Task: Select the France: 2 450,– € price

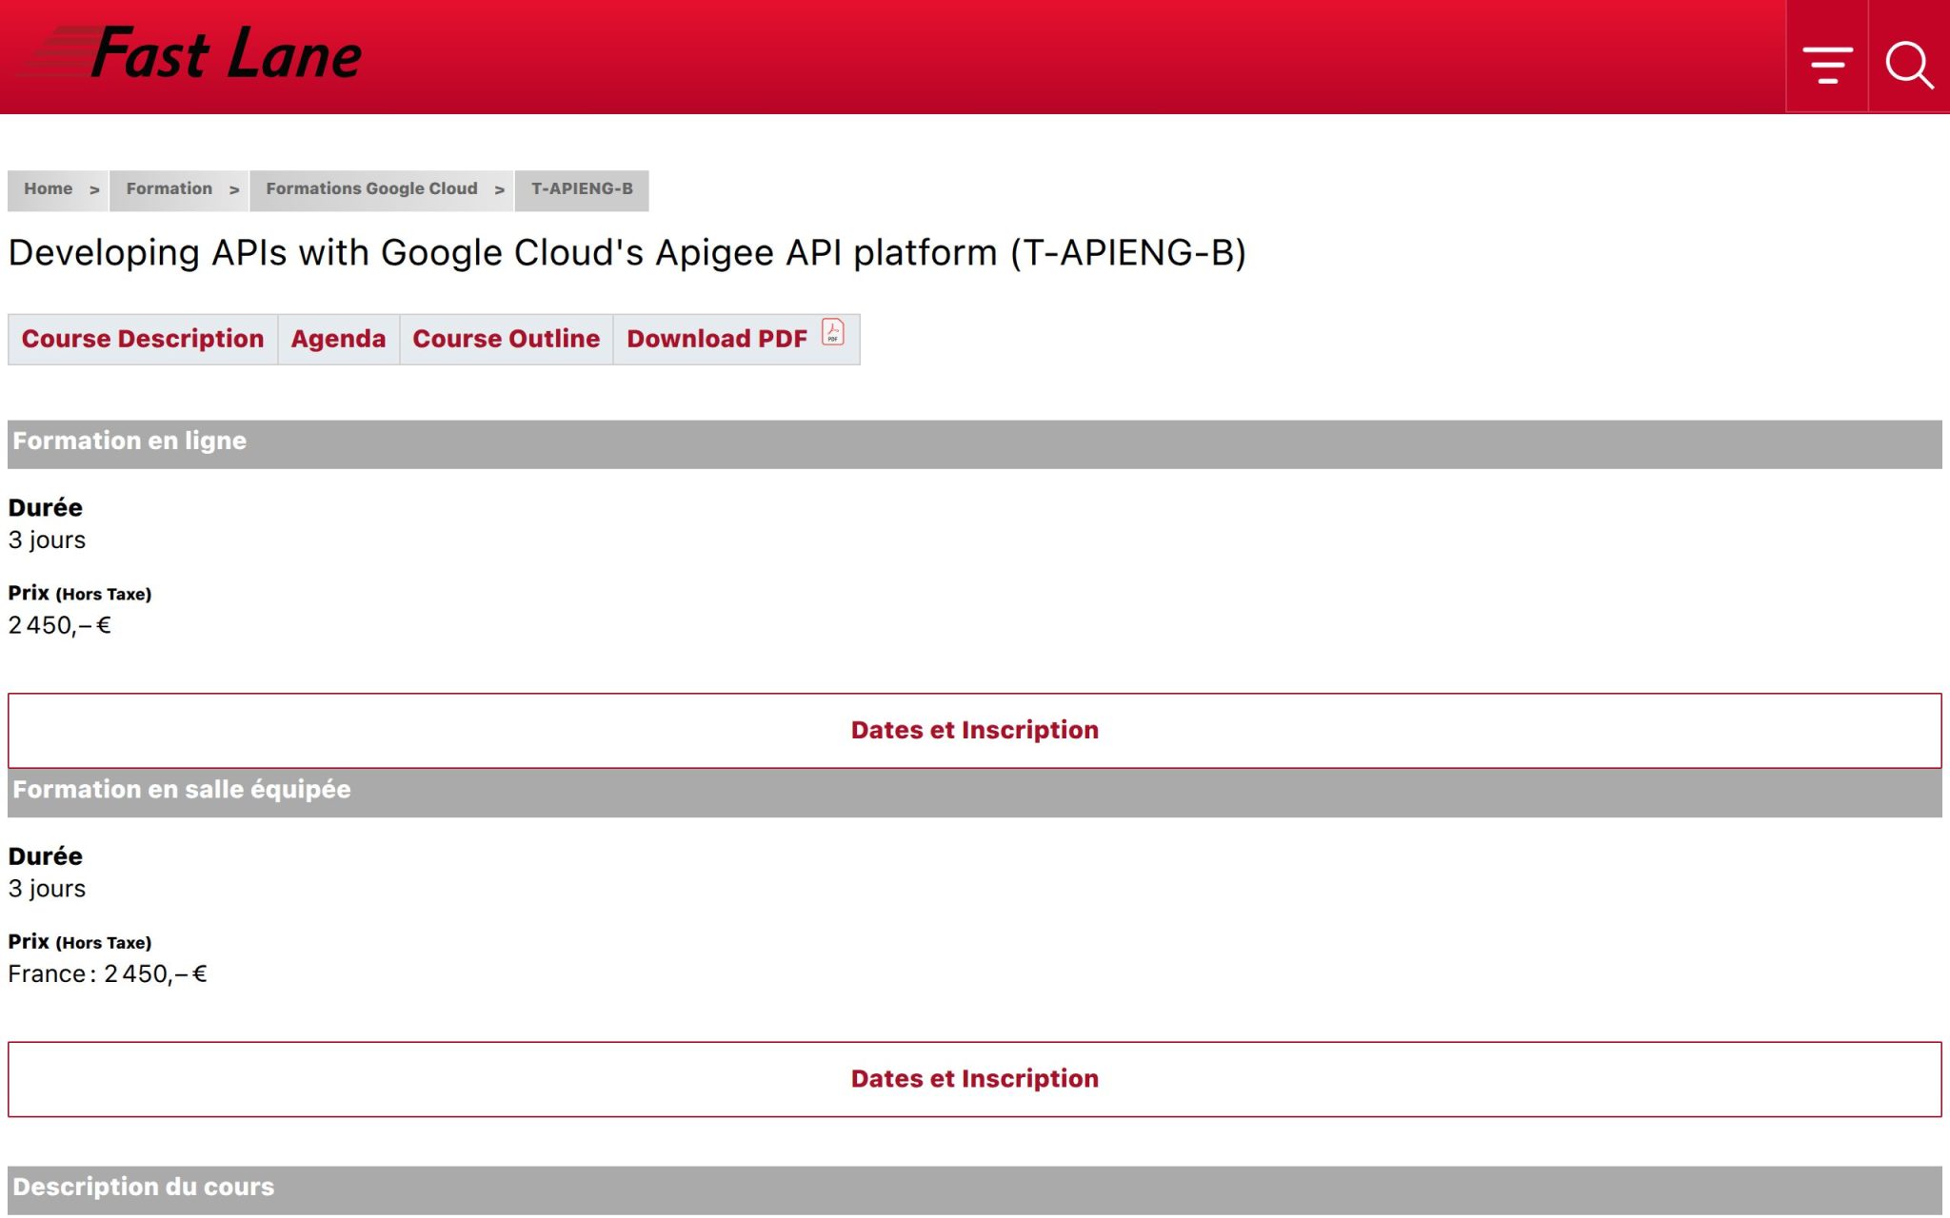Action: click(x=108, y=973)
